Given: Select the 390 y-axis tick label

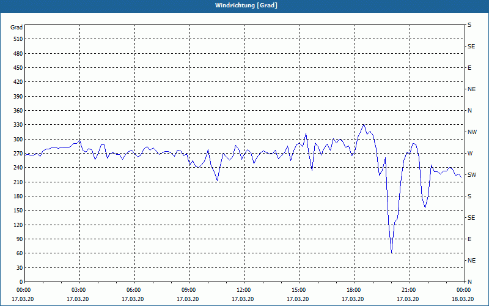Looking at the screenshot, I should point(18,97).
